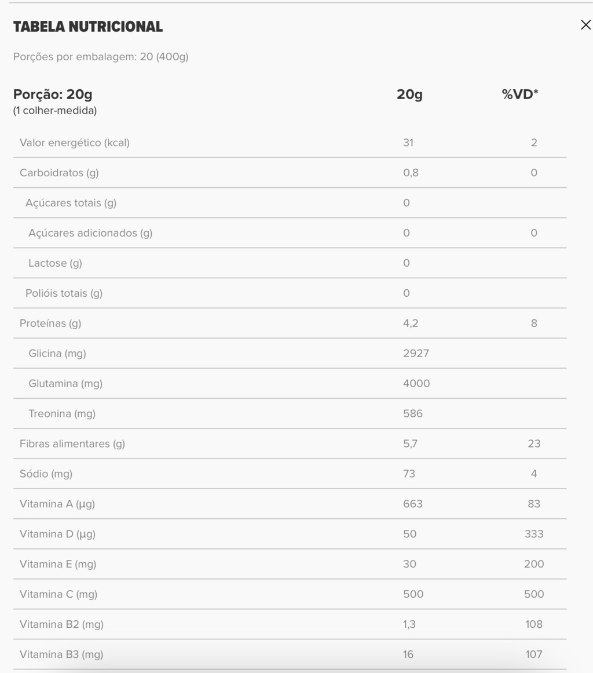The height and width of the screenshot is (673, 593).
Task: Click the Glutamina value 4000
Action: (416, 383)
